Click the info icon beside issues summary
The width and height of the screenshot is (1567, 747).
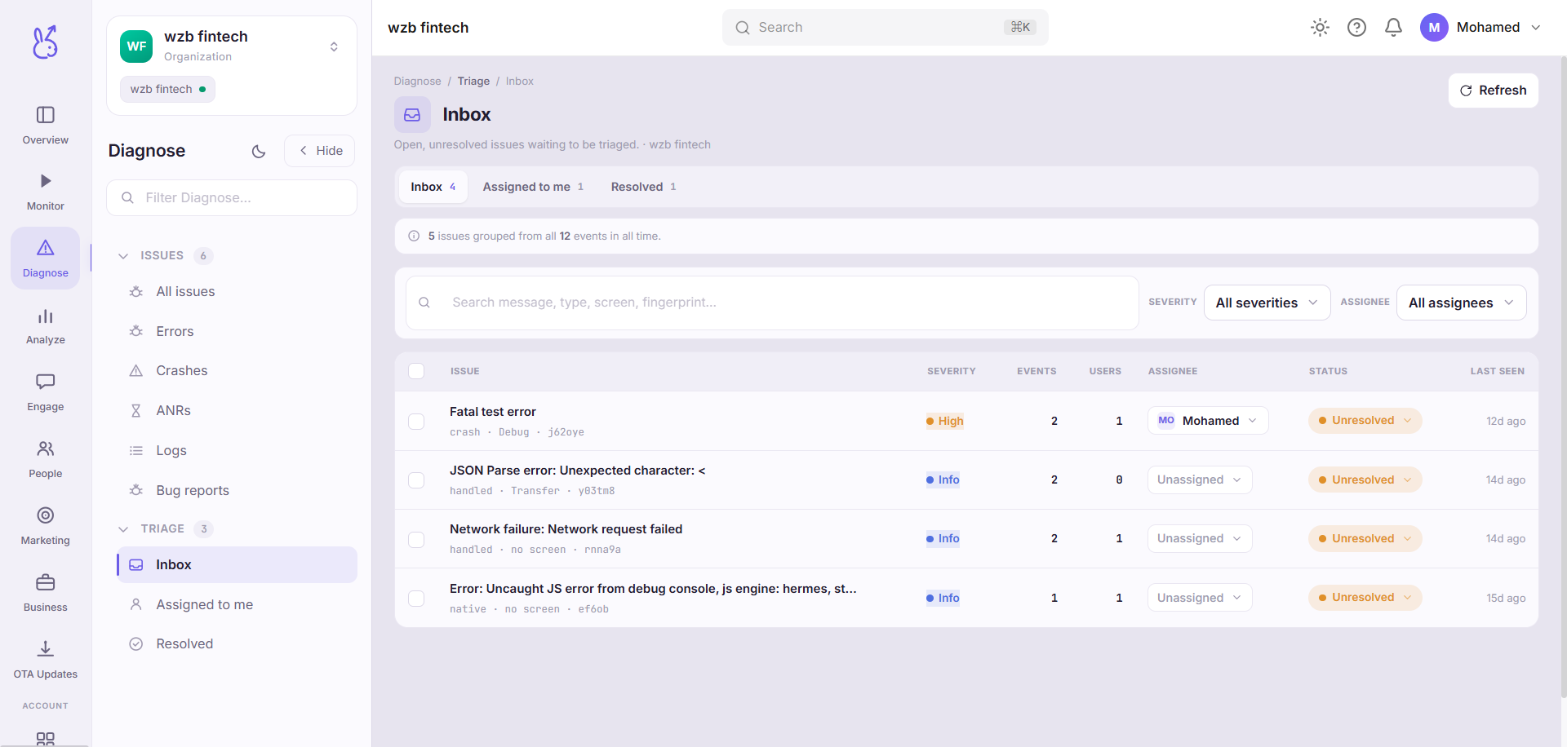tap(414, 236)
